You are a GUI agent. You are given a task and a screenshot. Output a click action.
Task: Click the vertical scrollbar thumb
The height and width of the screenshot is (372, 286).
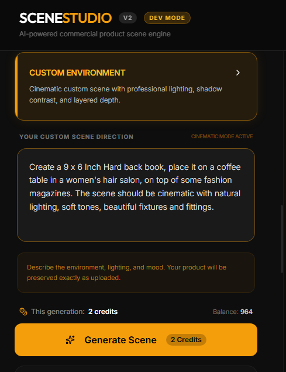click(282, 239)
